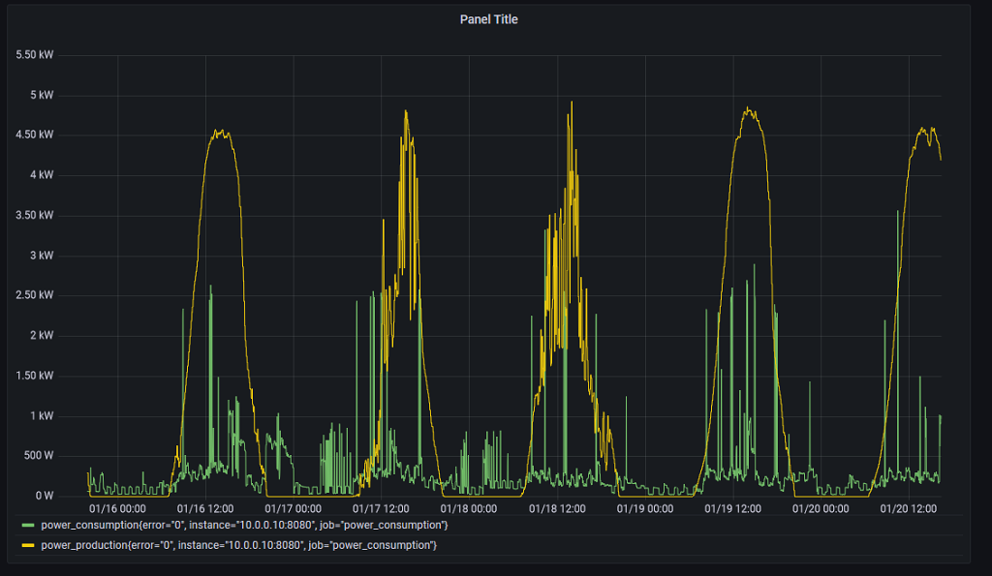Toggle the power_production series in the legend
The image size is (992, 576).
point(238,546)
